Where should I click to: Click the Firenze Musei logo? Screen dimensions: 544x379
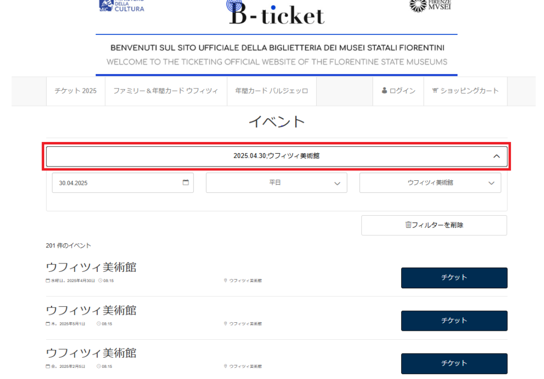(x=430, y=6)
